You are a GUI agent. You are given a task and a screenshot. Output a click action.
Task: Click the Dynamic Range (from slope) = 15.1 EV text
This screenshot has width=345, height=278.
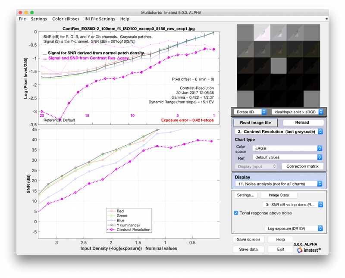(181, 102)
